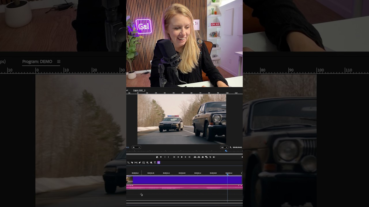Image resolution: width=369 pixels, height=207 pixels.
Task: Click the Comparison View button
Action: 206,157
